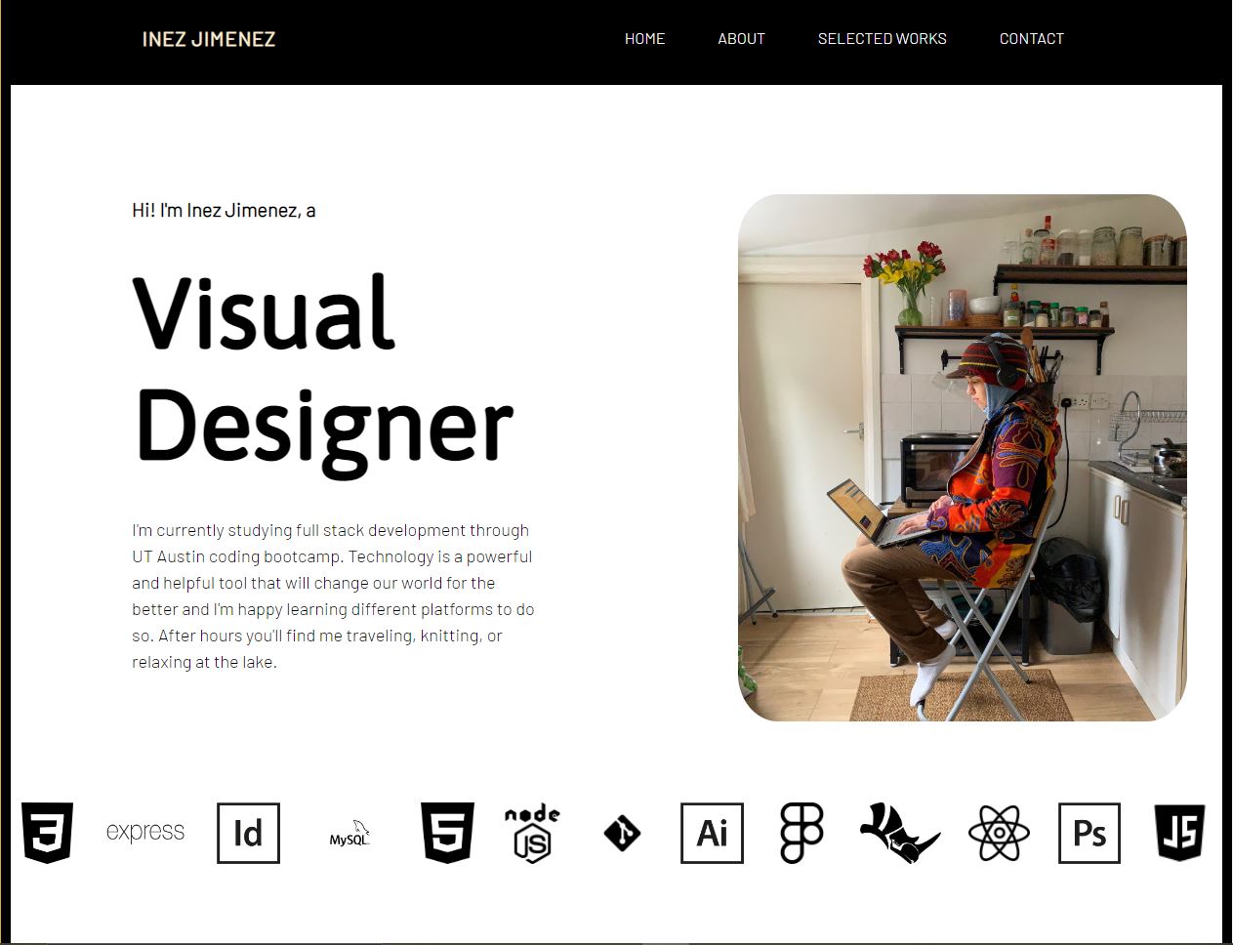Select the HTML5 shield icon
The image size is (1233, 945).
(446, 834)
